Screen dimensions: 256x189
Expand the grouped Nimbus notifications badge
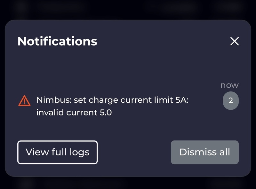click(x=231, y=101)
